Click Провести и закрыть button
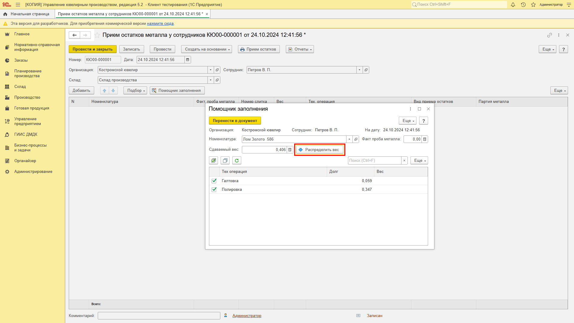The height and width of the screenshot is (323, 574). [93, 49]
